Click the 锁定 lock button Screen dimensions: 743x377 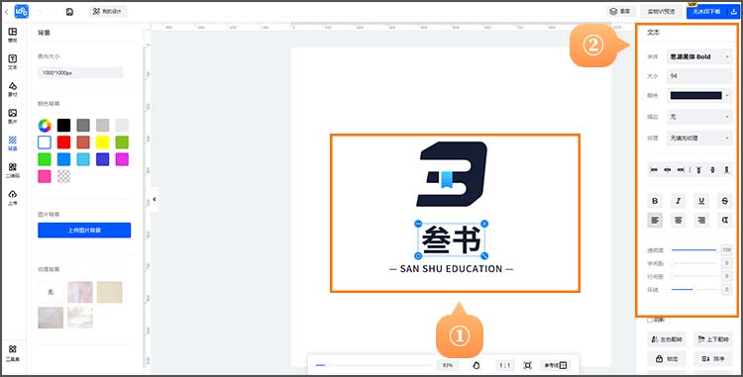coord(667,359)
